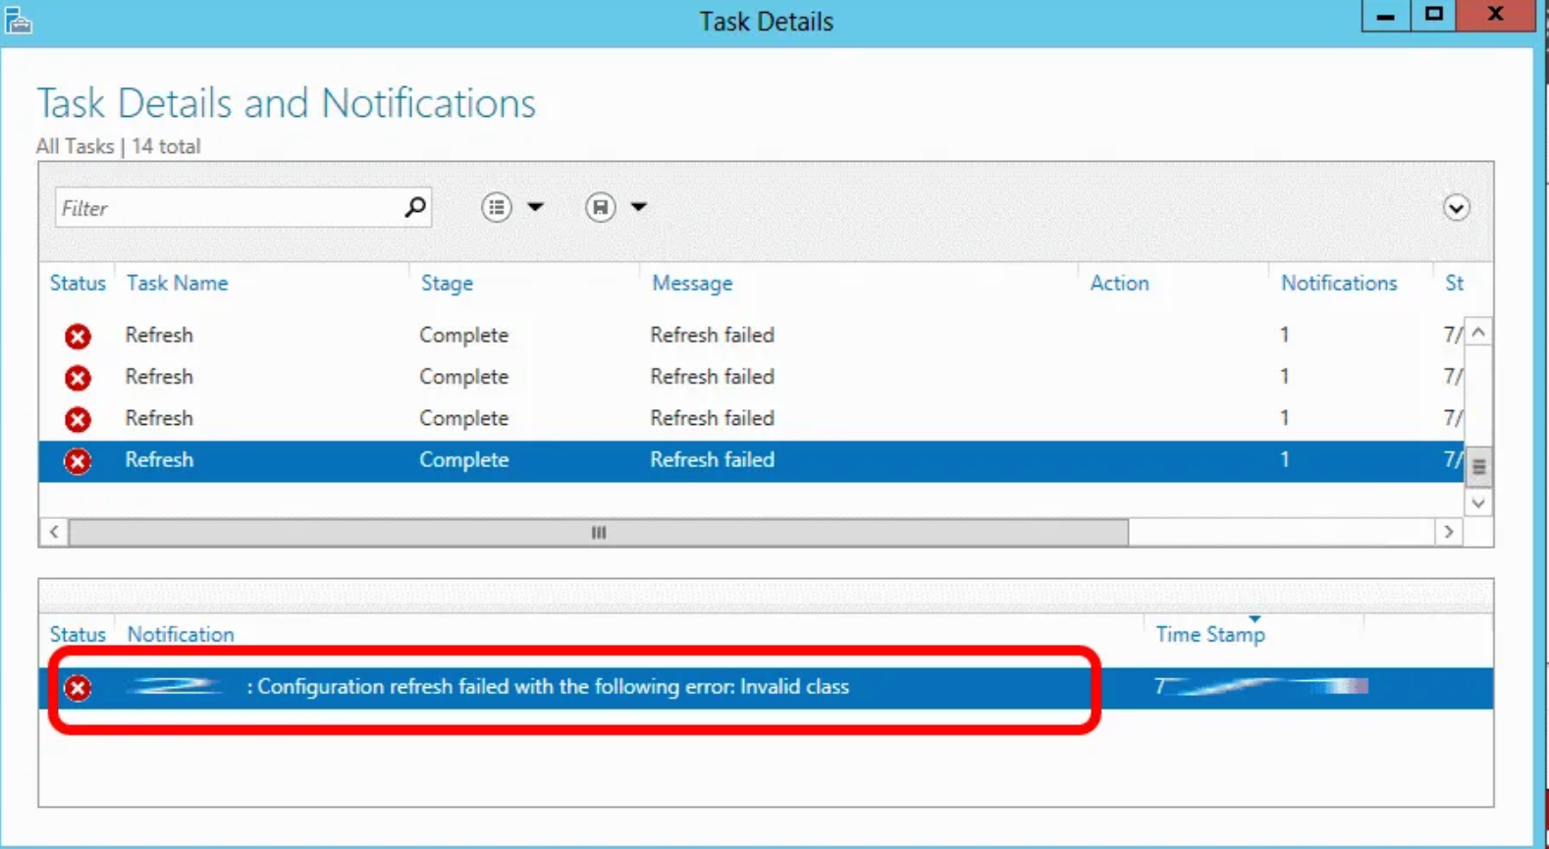Collapse the filter pane with the chevron button
The height and width of the screenshot is (849, 1549).
pyautogui.click(x=1456, y=208)
